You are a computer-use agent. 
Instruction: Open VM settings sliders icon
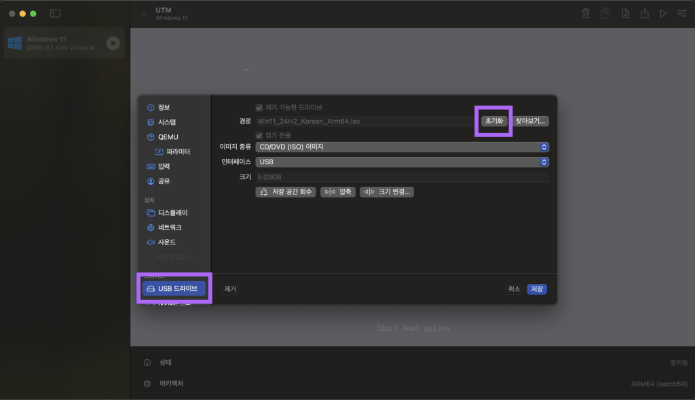[x=681, y=14]
